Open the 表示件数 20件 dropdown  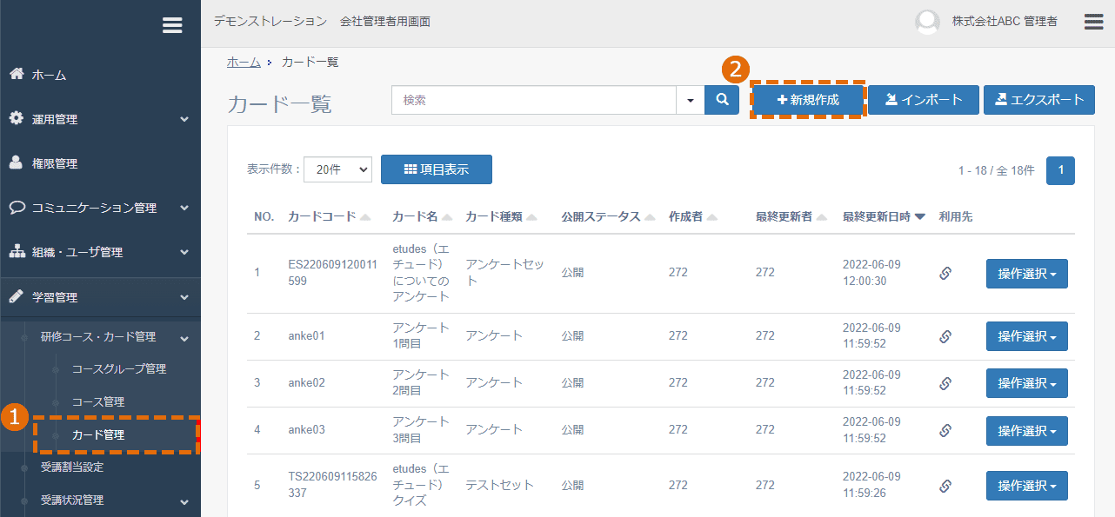337,170
